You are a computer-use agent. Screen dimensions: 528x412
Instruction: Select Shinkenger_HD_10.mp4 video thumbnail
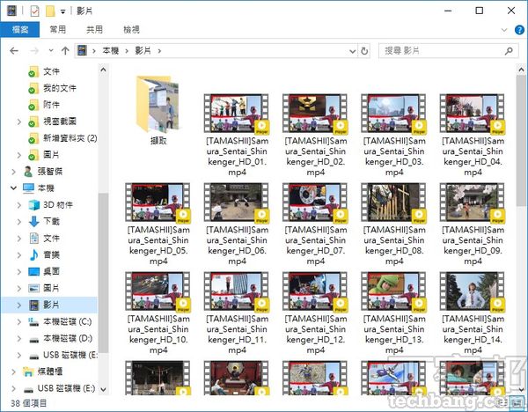[158, 291]
